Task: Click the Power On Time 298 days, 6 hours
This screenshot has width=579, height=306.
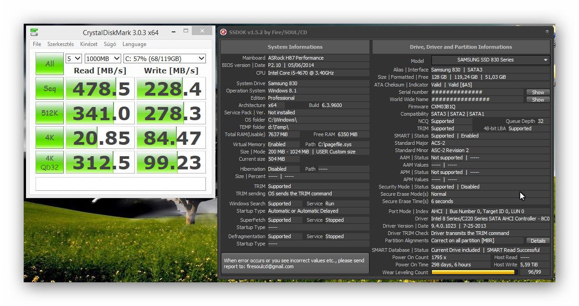Action: coord(451,265)
